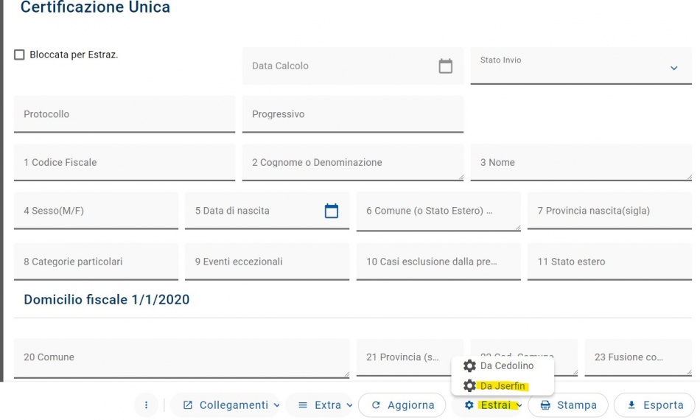Viewport: 700px width, 420px height.
Task: Focus the 6 Comune (o Stato Estero) field
Action: pos(438,211)
